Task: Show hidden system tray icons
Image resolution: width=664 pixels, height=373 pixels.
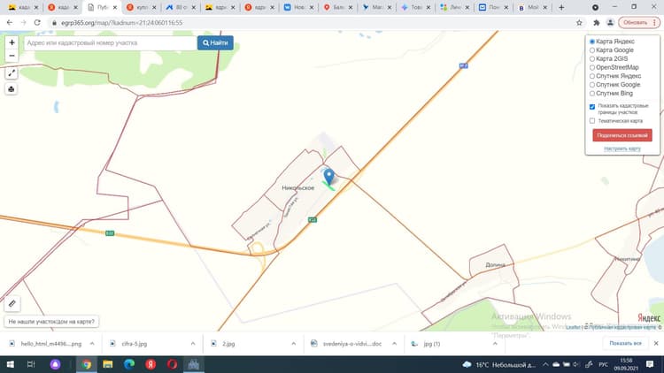Action: (x=545, y=364)
